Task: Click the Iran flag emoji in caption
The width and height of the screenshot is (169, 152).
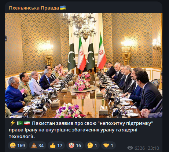Action: point(27,123)
